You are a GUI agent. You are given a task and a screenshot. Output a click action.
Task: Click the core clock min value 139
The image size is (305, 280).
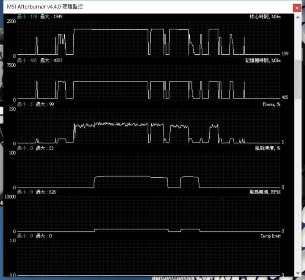[33, 17]
